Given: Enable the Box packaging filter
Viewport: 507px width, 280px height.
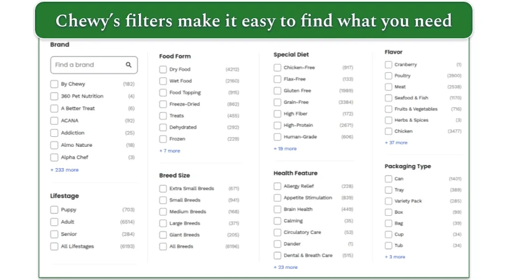Looking at the screenshot, I should pyautogui.click(x=388, y=213).
